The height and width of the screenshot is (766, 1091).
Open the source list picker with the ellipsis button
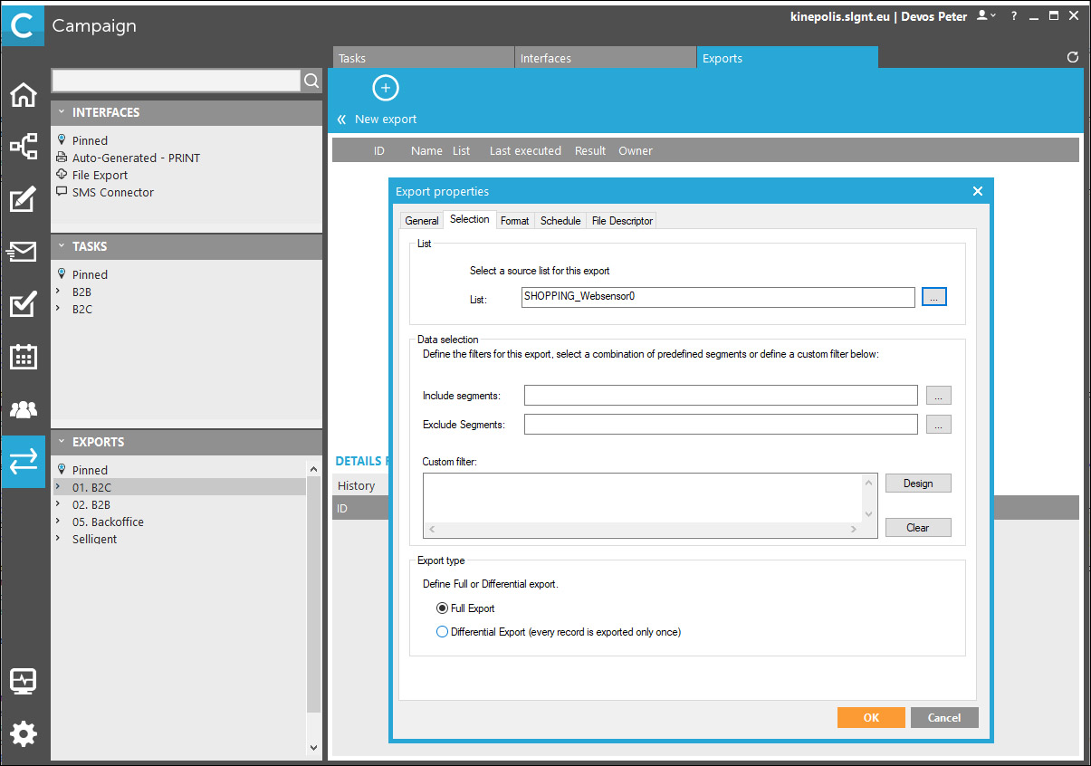tap(933, 296)
